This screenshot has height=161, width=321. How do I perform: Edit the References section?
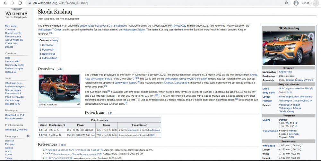click(63, 145)
